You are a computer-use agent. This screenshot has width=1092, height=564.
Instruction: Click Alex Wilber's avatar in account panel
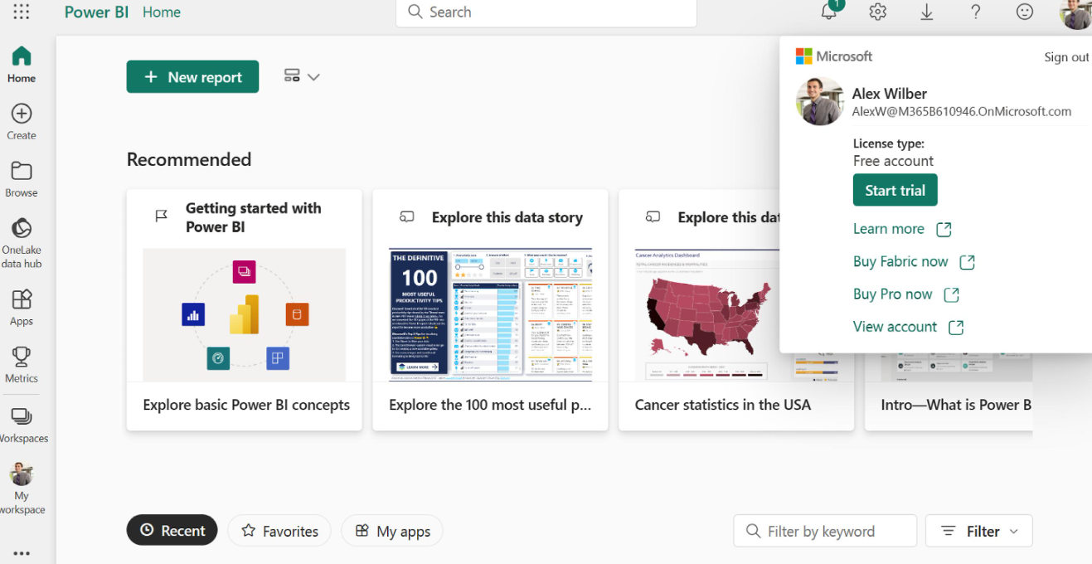pyautogui.click(x=820, y=101)
